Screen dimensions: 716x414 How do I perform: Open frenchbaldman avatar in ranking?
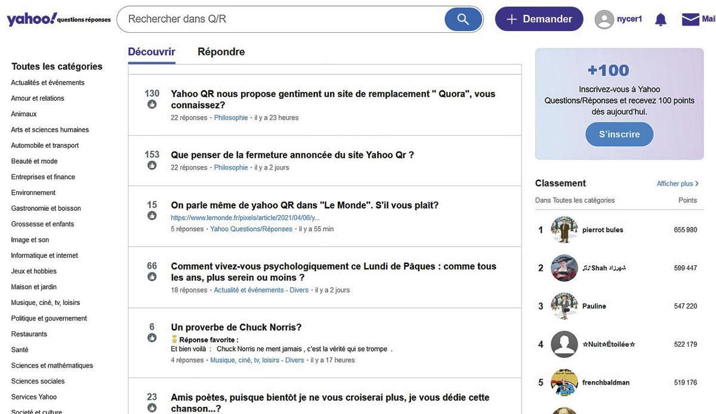564,382
